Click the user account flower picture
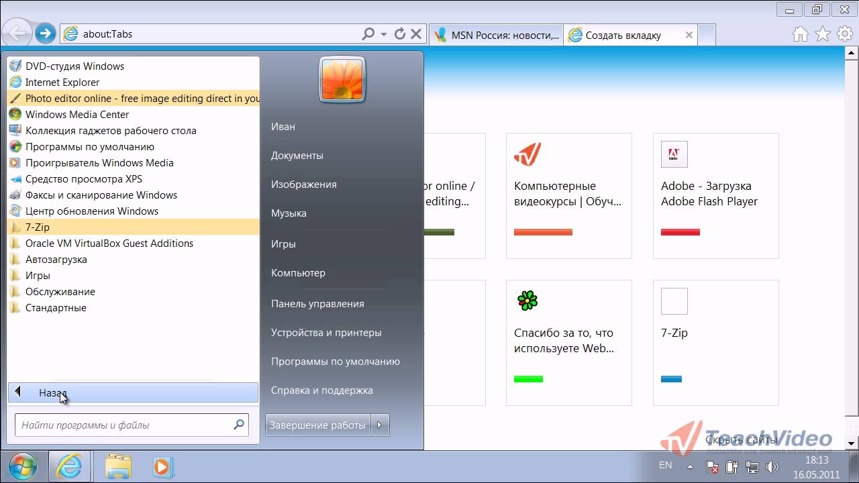 click(x=342, y=80)
